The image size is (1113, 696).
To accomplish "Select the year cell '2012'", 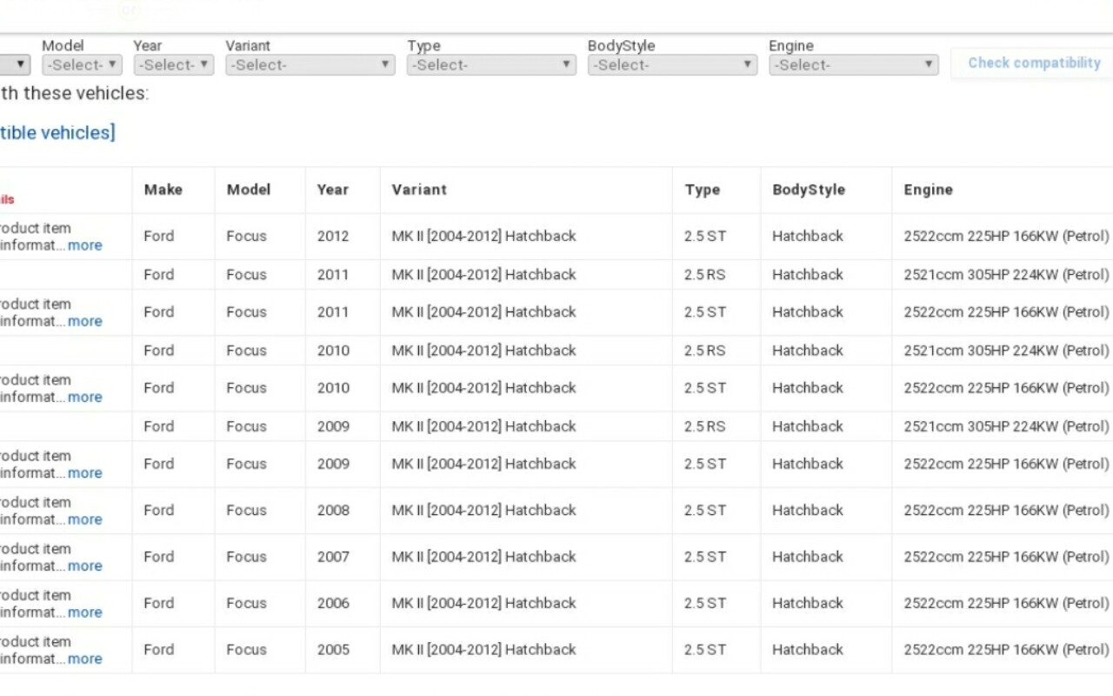I will (x=333, y=236).
